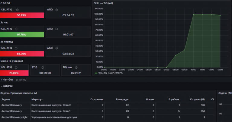Click info icon beside ATiQ in С 00:00 section
Image resolution: width=232 pixels, height=122 pixels.
click(x=56, y=10)
